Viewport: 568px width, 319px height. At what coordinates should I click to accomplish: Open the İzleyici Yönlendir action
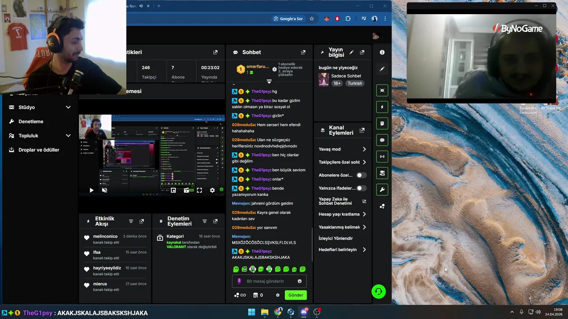click(335, 238)
